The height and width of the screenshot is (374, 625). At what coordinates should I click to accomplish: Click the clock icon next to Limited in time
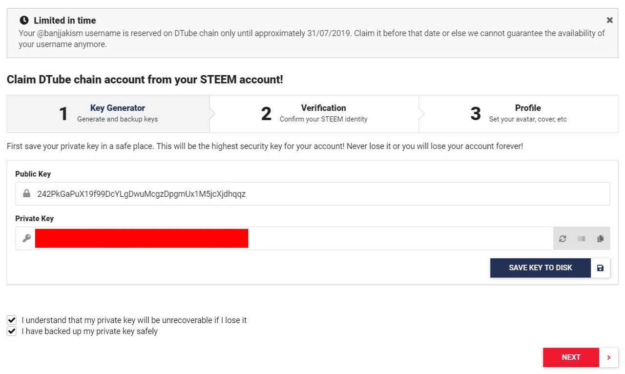pos(24,21)
